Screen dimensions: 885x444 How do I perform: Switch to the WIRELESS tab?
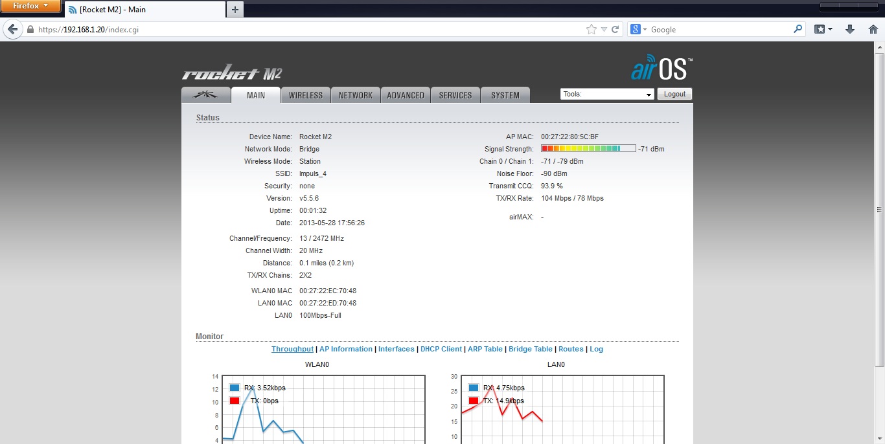tap(306, 95)
